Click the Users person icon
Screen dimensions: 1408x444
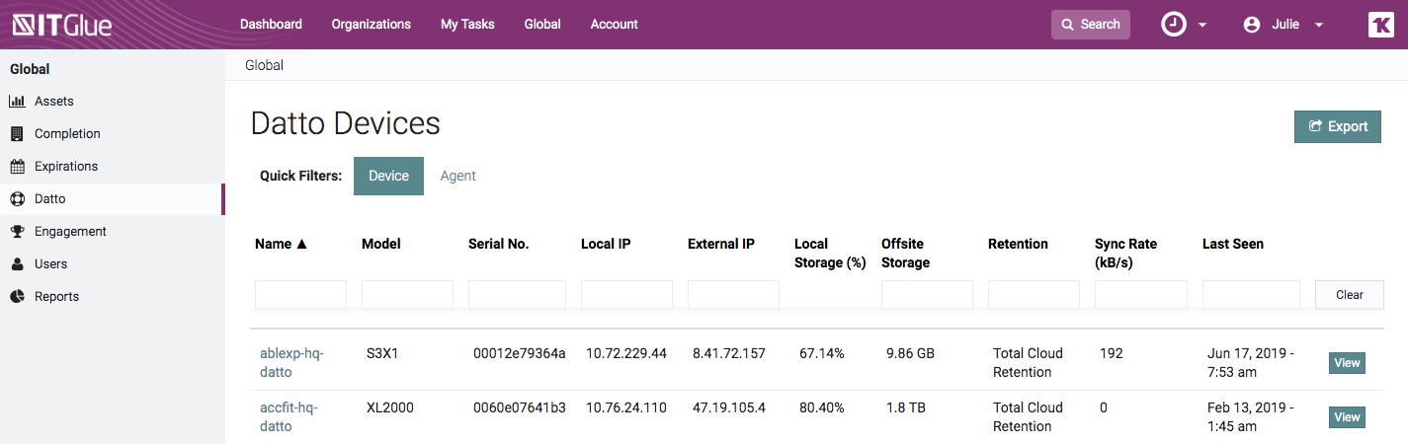pos(17,264)
